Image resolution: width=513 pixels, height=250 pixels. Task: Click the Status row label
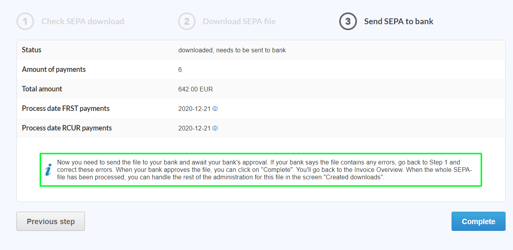[x=31, y=50]
